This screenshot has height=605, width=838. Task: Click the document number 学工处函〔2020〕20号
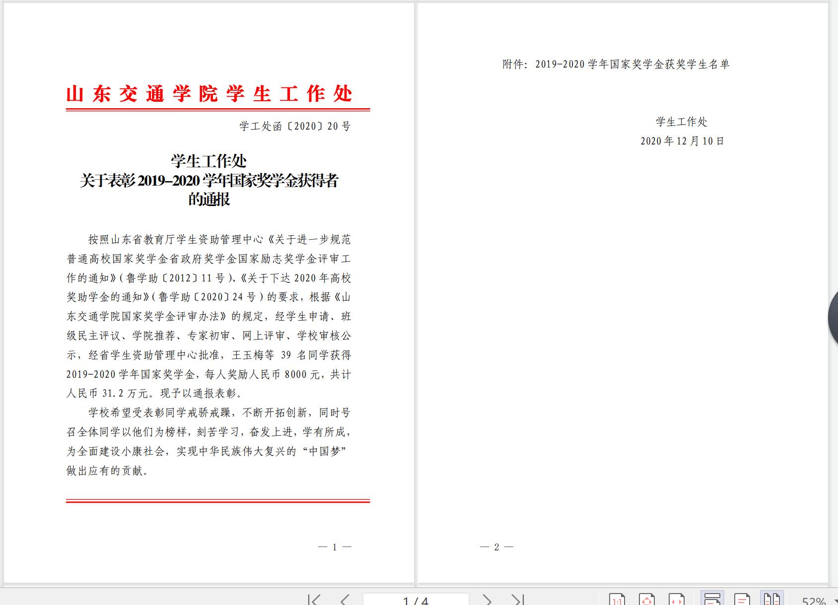click(295, 126)
